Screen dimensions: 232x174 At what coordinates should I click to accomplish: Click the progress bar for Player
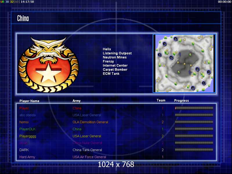click(x=194, y=108)
